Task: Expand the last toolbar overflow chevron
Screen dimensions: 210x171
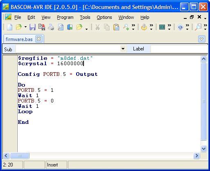Action: point(205,27)
